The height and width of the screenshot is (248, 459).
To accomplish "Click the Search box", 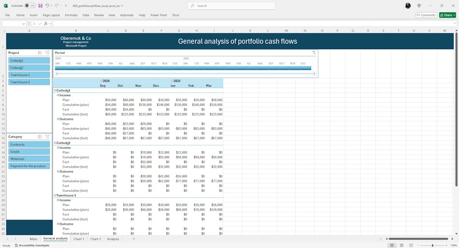I will click(231, 6).
